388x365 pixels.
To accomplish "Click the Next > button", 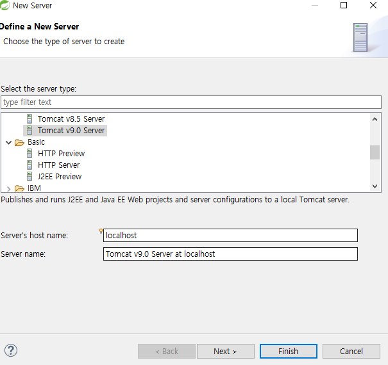I will click(x=226, y=351).
